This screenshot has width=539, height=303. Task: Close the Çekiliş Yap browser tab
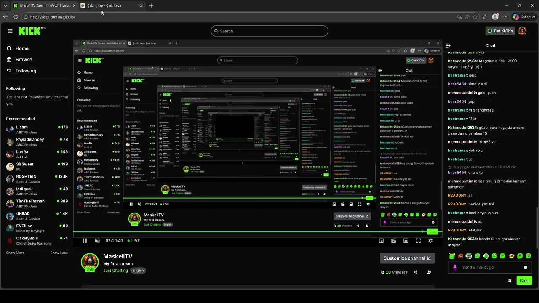141,5
